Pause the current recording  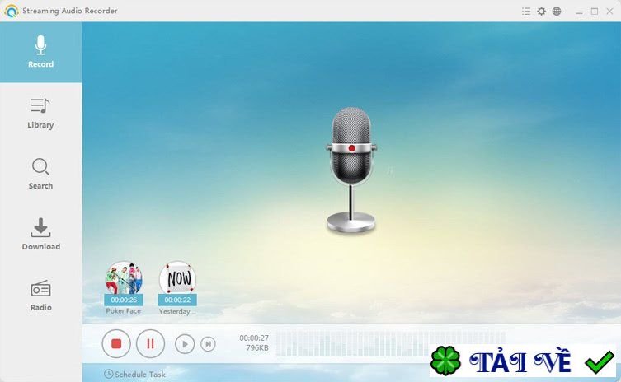pos(150,343)
